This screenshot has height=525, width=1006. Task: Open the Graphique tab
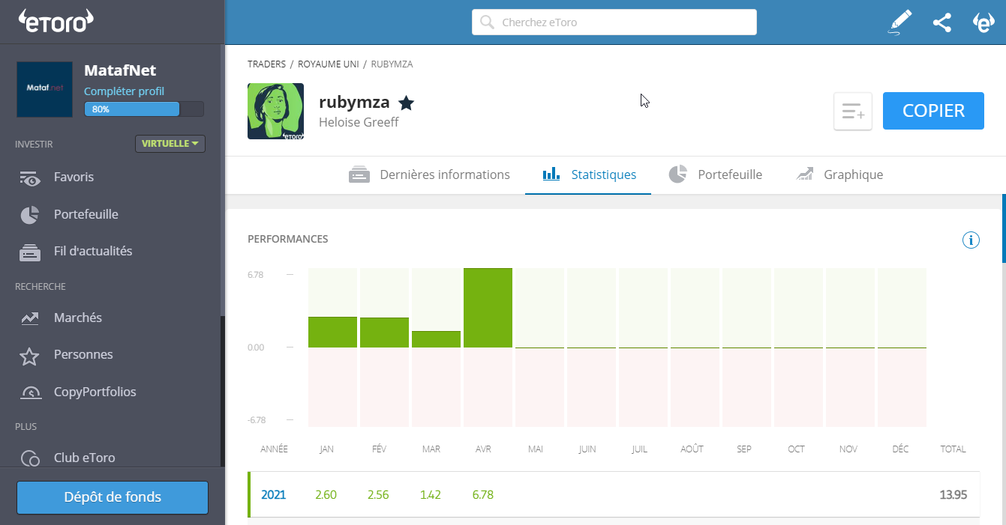click(x=839, y=175)
